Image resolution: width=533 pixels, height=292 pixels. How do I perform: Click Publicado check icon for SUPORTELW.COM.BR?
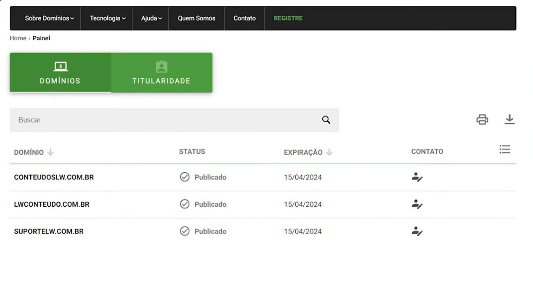[x=185, y=231]
